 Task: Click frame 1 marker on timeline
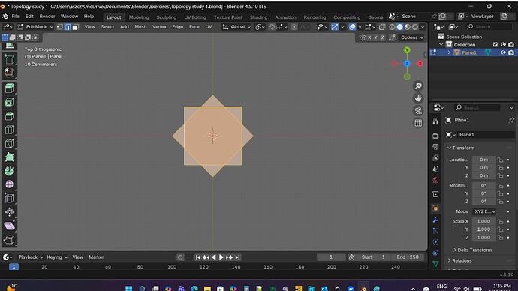pyautogui.click(x=14, y=267)
